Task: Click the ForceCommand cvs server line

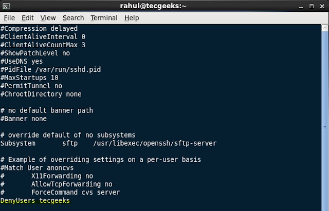Action: 75,193
